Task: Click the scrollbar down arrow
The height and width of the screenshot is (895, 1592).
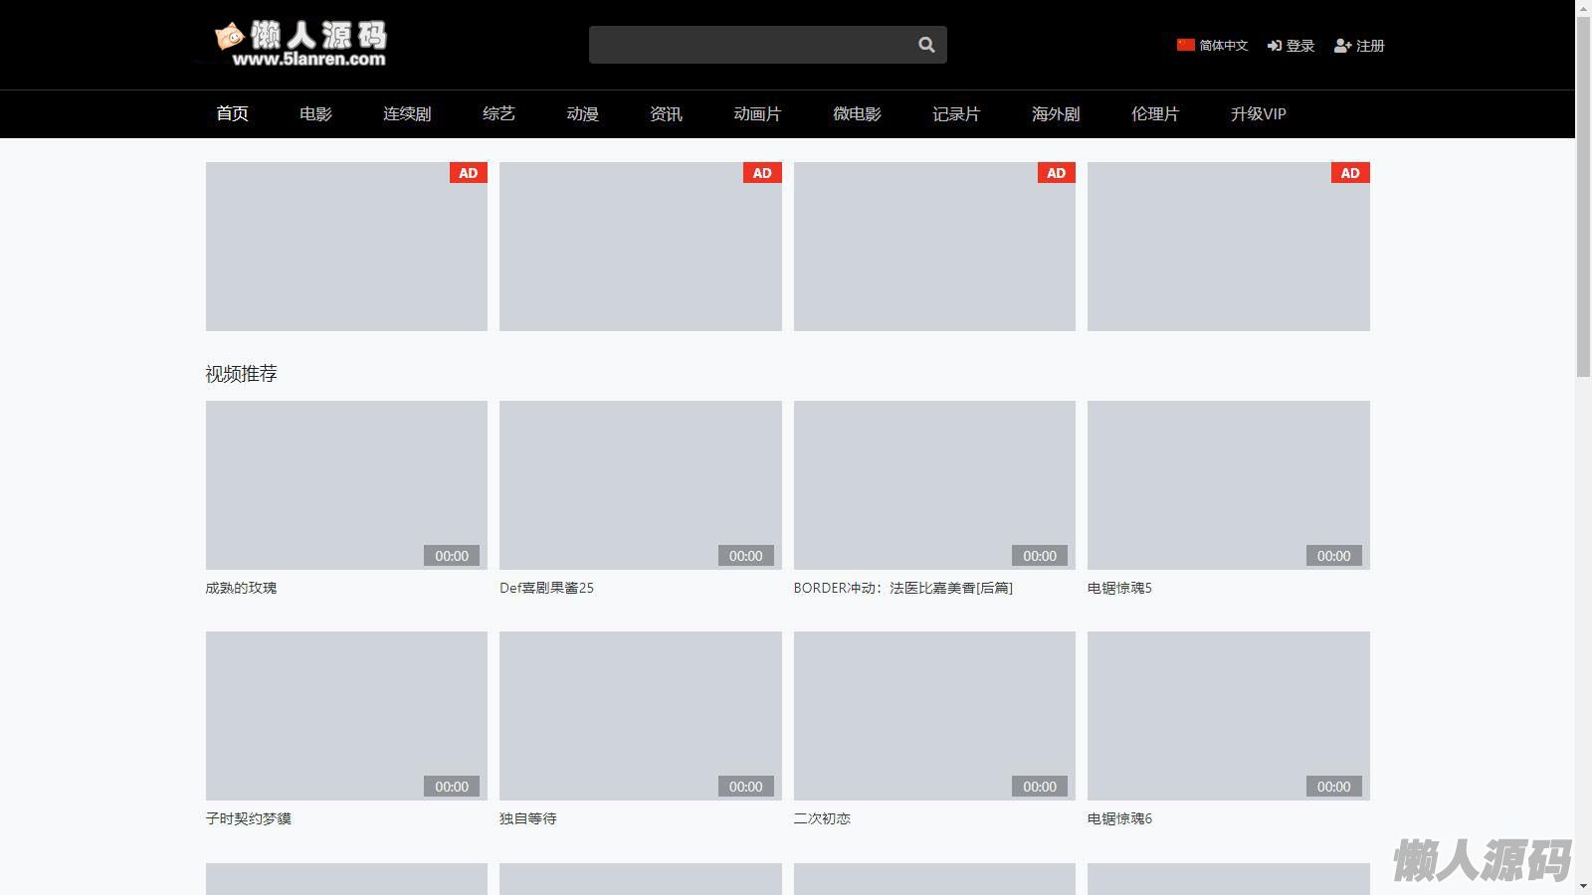Action: coord(1583,886)
